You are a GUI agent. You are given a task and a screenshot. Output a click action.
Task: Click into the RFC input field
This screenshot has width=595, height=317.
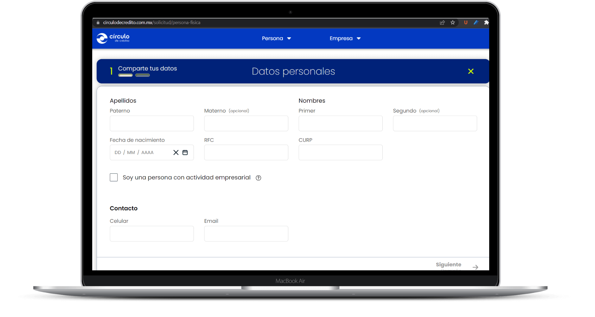(246, 152)
